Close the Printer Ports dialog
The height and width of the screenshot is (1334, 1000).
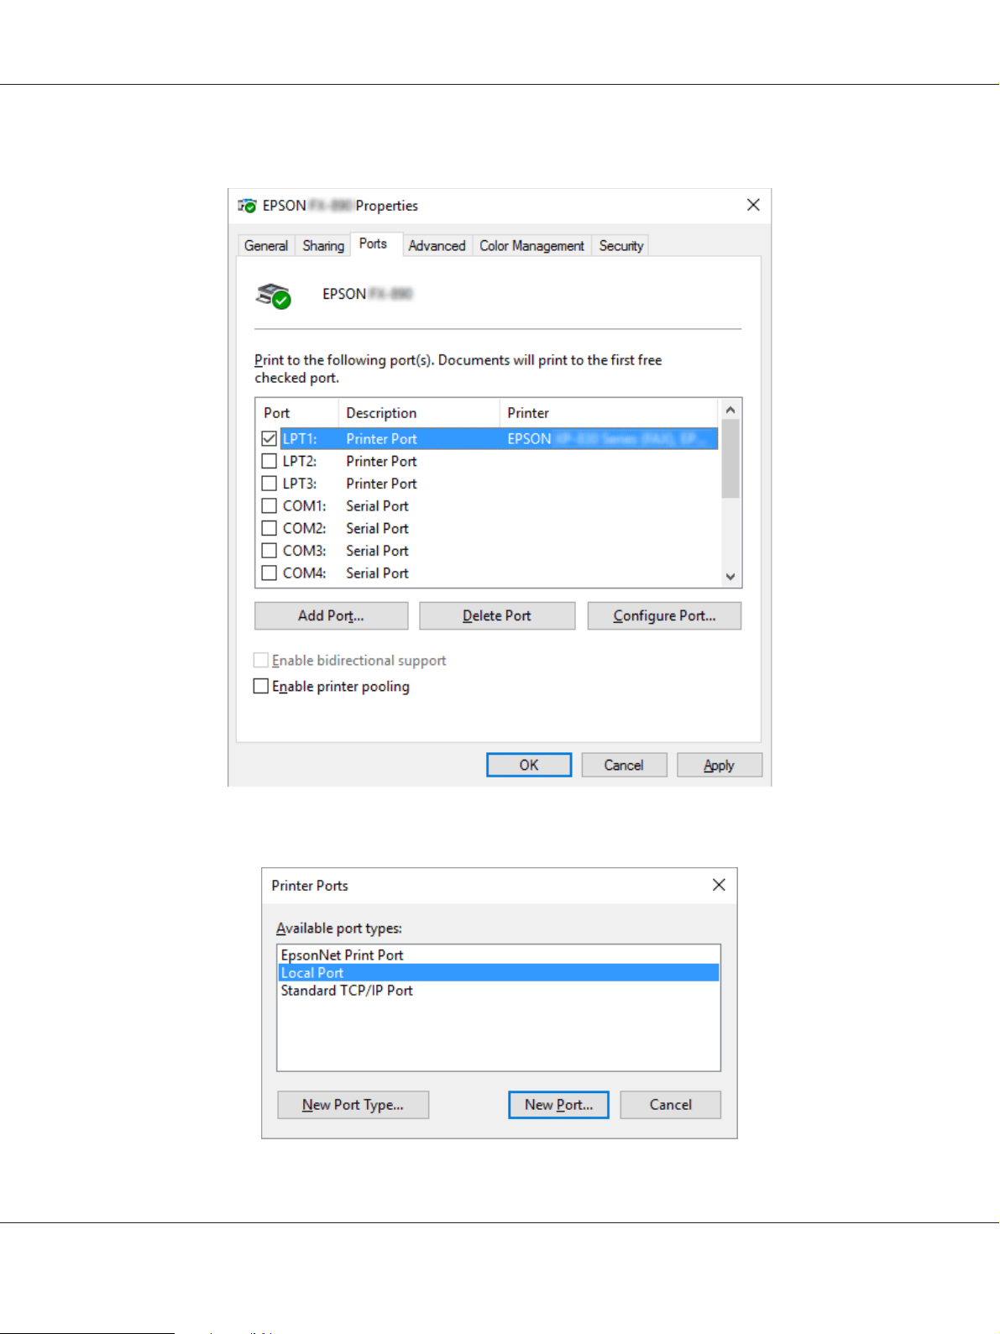(719, 885)
